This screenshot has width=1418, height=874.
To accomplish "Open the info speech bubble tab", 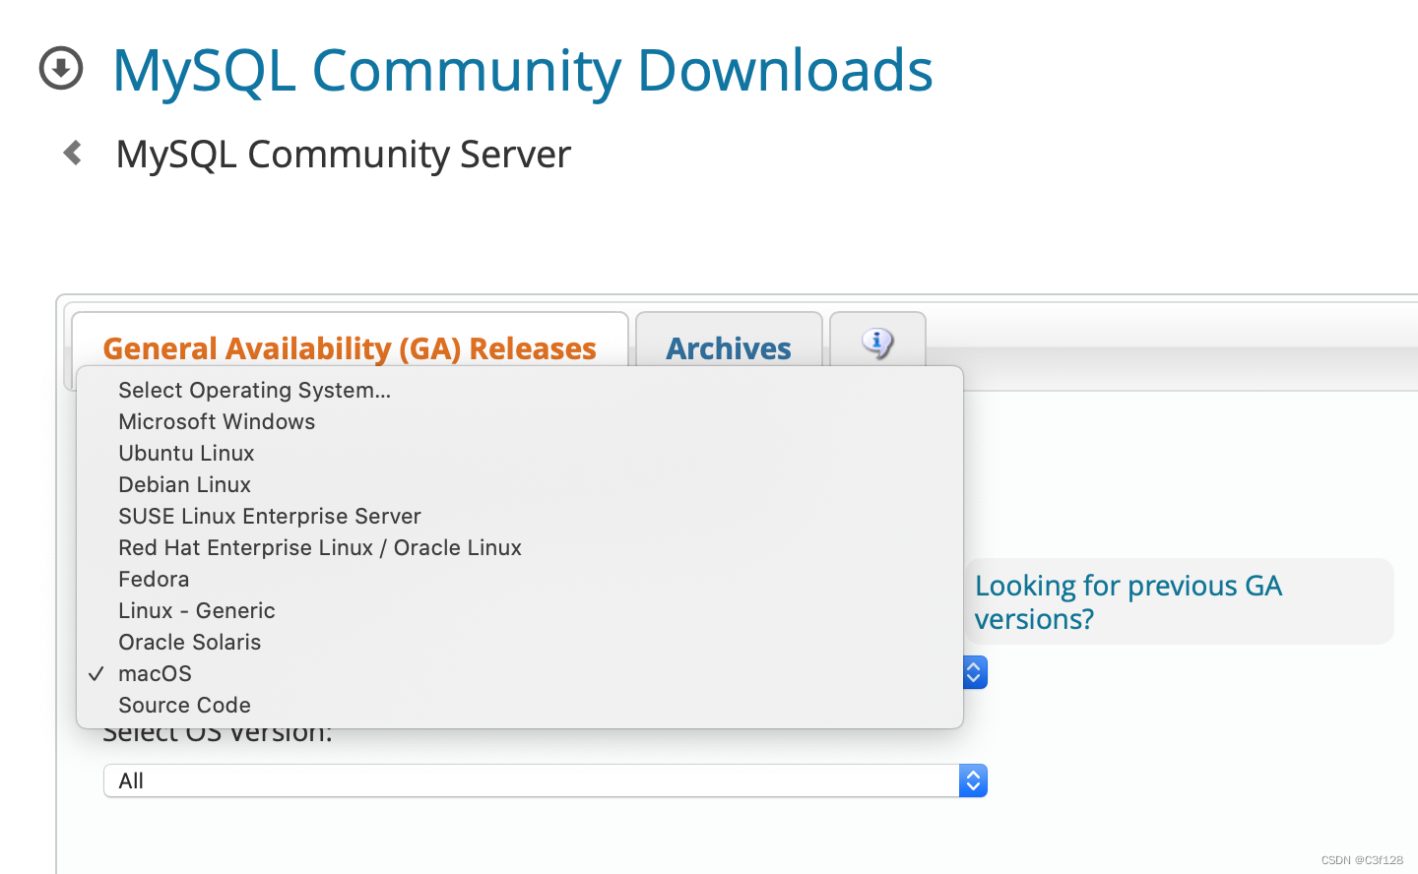I will tap(877, 343).
